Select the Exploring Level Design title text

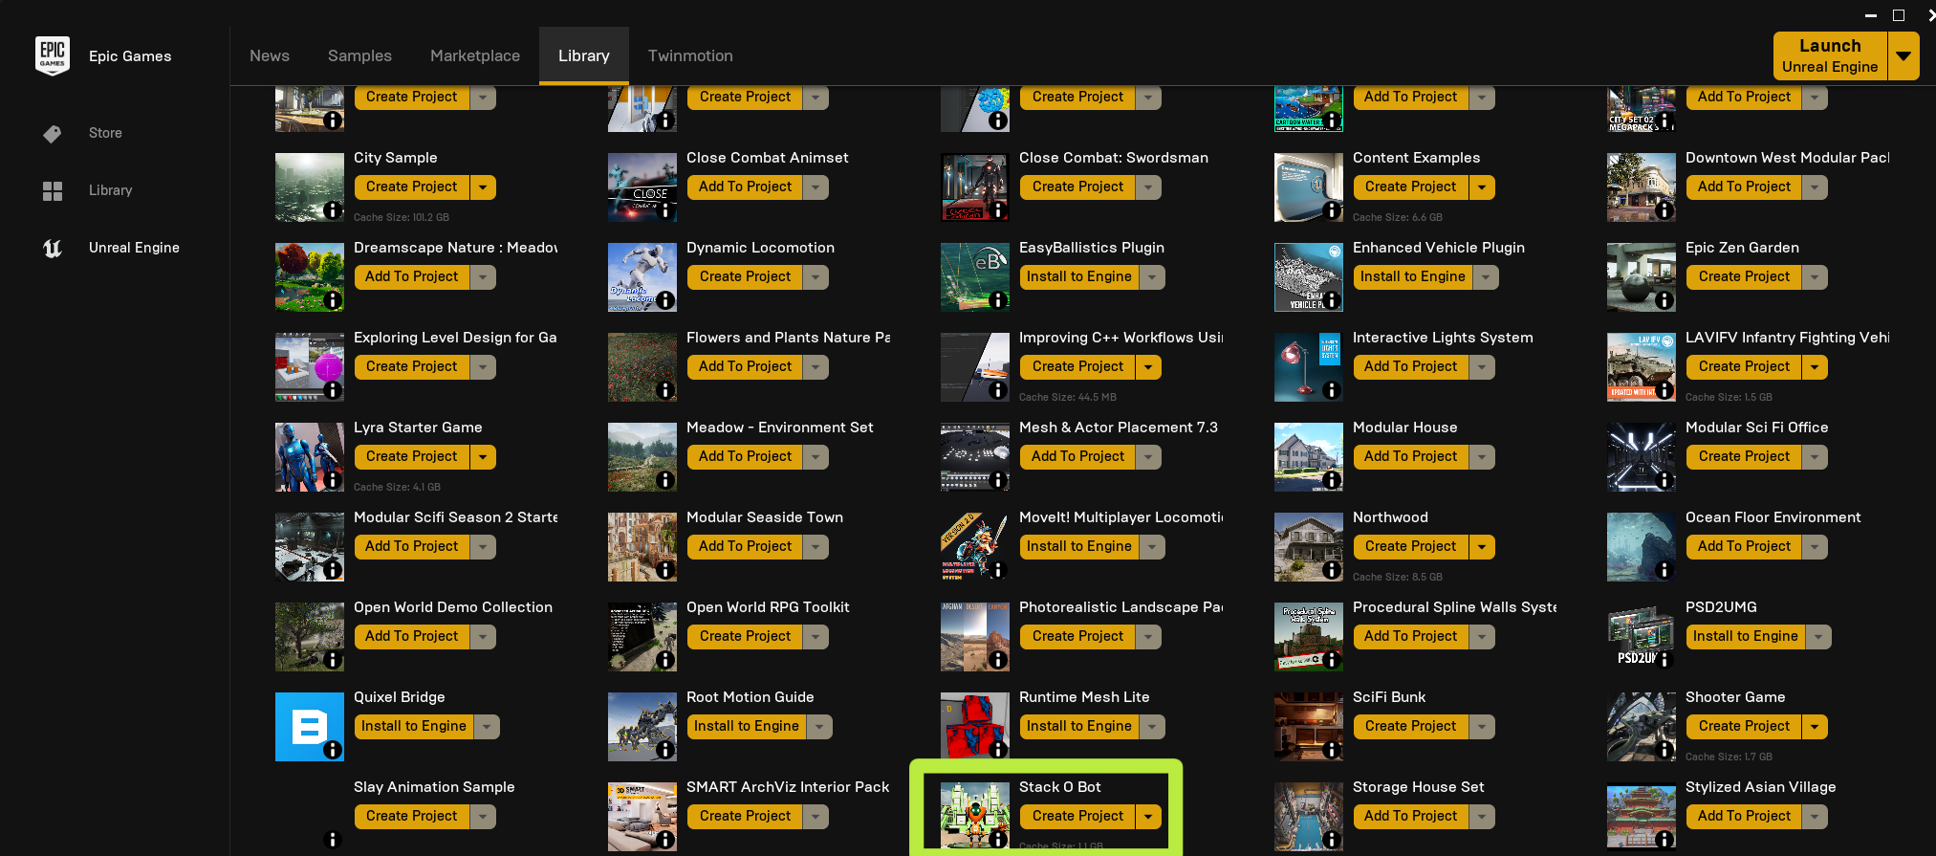tap(455, 338)
